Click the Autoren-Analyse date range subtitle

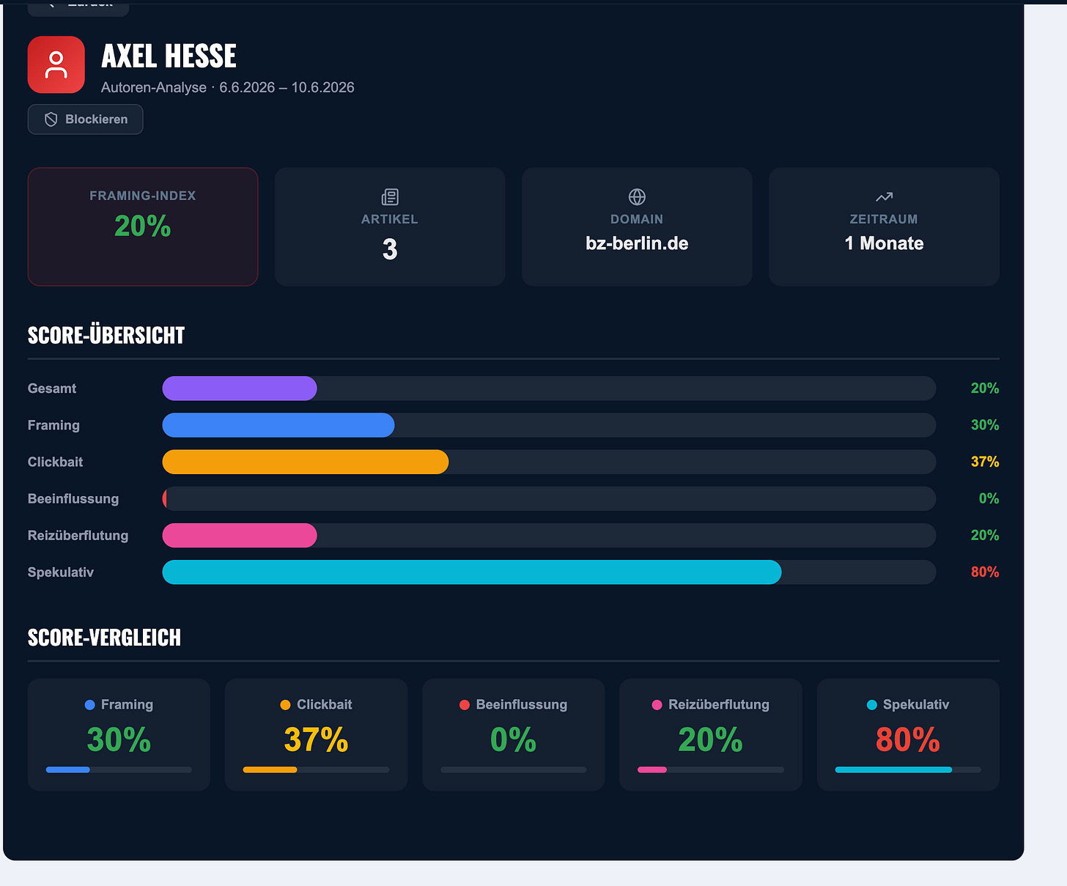click(228, 87)
